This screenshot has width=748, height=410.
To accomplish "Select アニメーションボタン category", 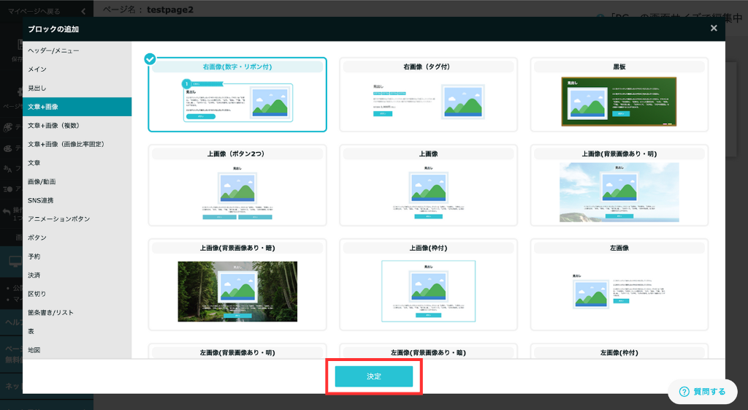I will tap(59, 219).
